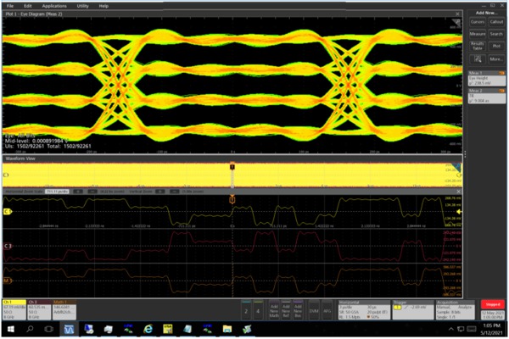The height and width of the screenshot is (339, 509).
Task: Toggle the DVM button
Action: point(313,308)
